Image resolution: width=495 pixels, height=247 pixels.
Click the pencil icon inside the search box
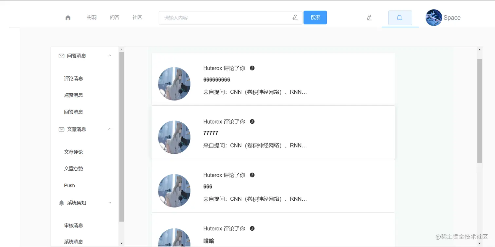point(295,18)
